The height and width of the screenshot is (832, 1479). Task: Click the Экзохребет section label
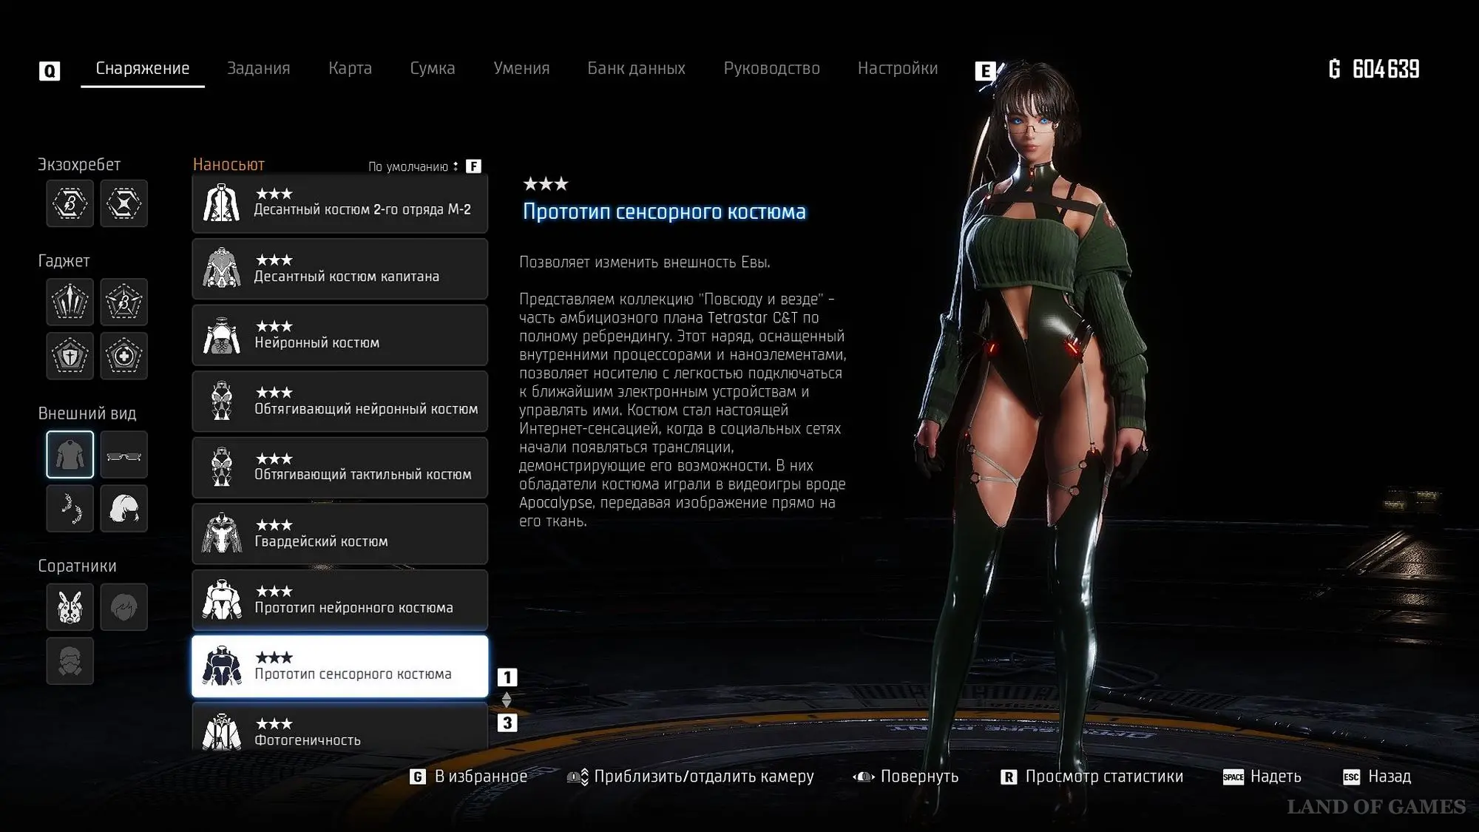point(79,165)
